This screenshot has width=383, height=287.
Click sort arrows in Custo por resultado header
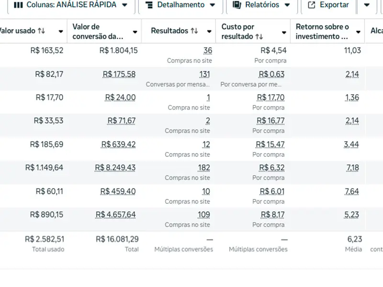(x=259, y=36)
